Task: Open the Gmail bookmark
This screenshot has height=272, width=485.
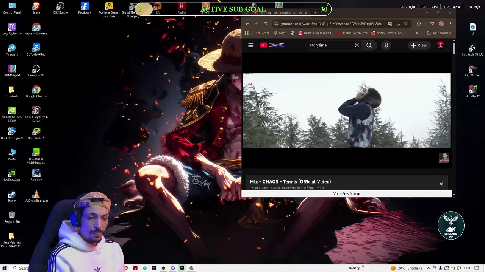Action: tap(263, 33)
